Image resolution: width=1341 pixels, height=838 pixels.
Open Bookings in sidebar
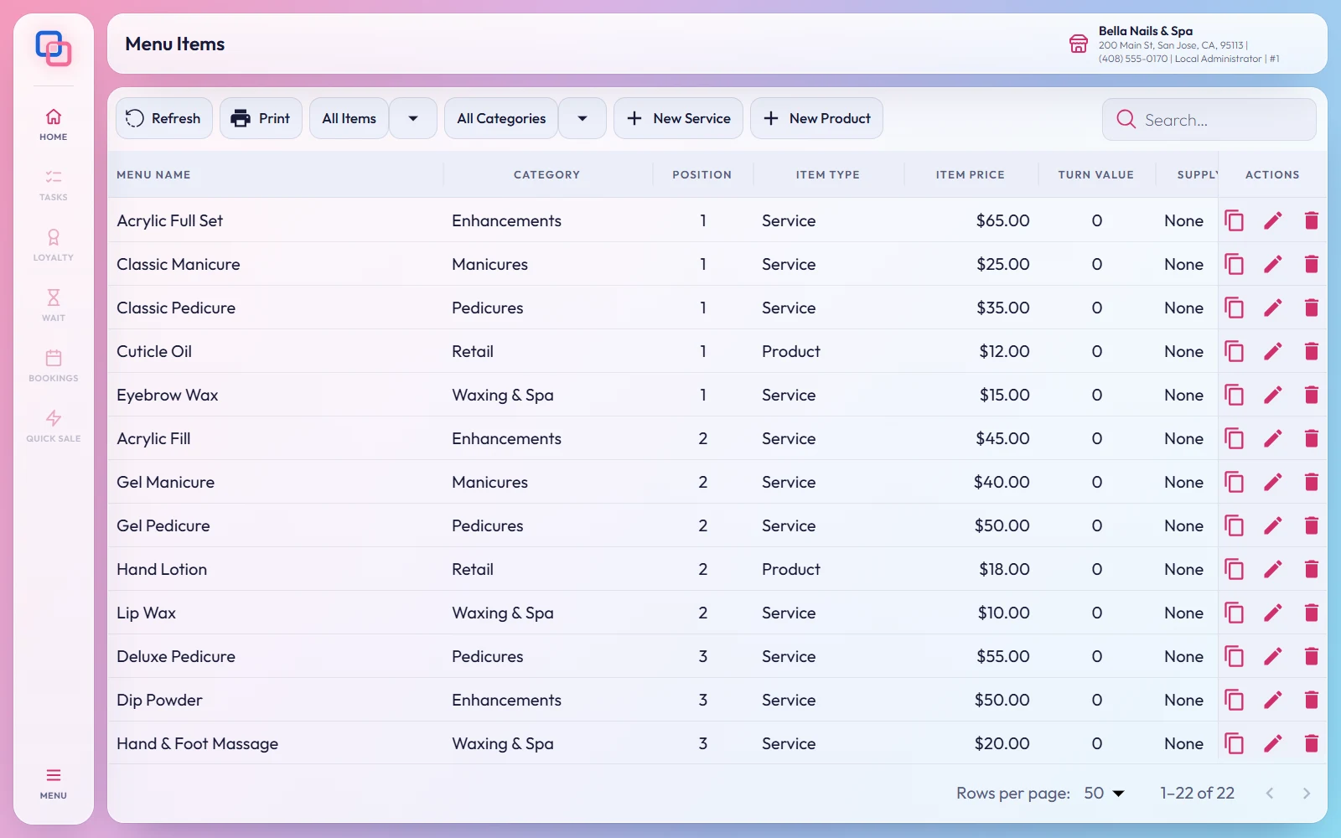54,365
